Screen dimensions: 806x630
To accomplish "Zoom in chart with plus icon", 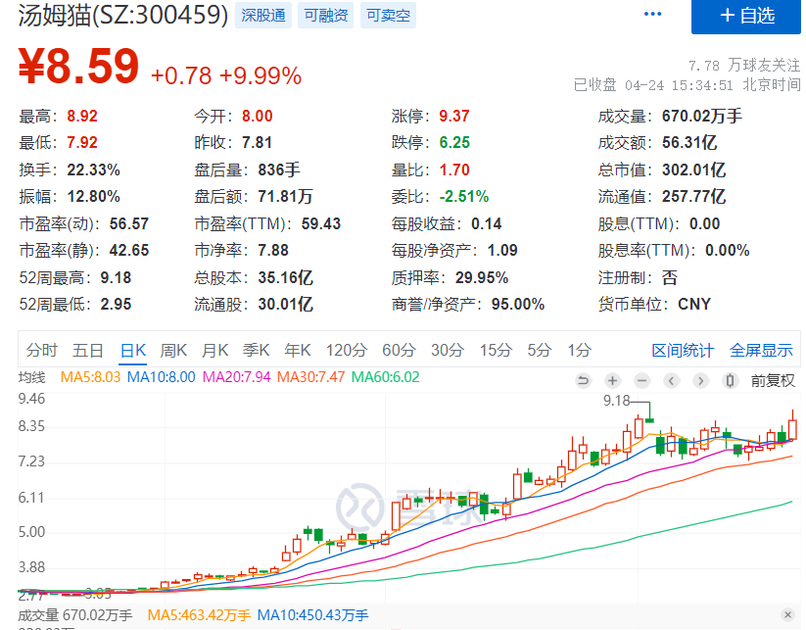I will 612,380.
